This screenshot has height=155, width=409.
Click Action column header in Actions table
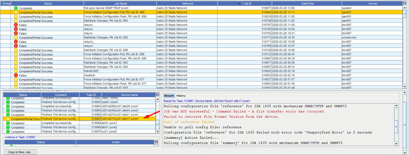116,142
